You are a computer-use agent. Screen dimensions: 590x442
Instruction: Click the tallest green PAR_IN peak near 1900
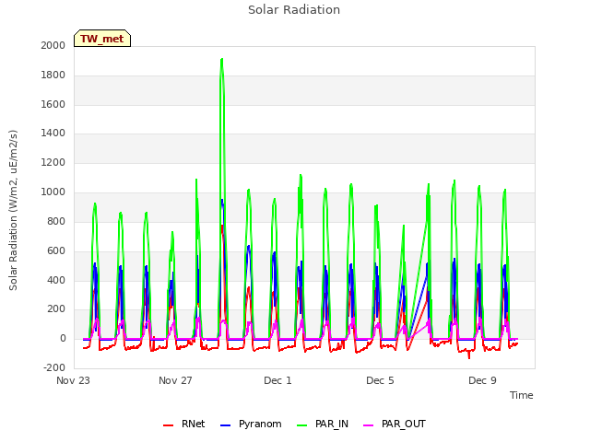tap(222, 59)
